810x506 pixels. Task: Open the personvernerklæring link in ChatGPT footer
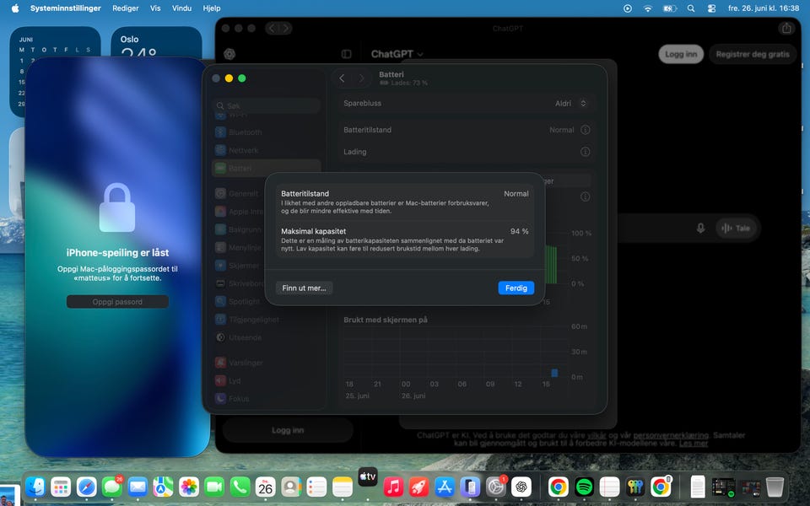(671, 435)
